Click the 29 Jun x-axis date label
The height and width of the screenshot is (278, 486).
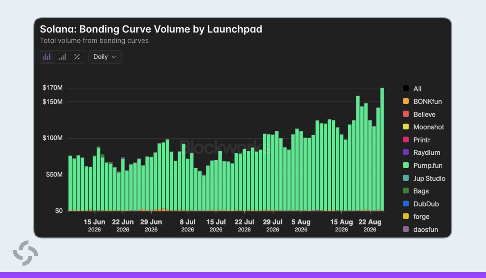point(151,222)
